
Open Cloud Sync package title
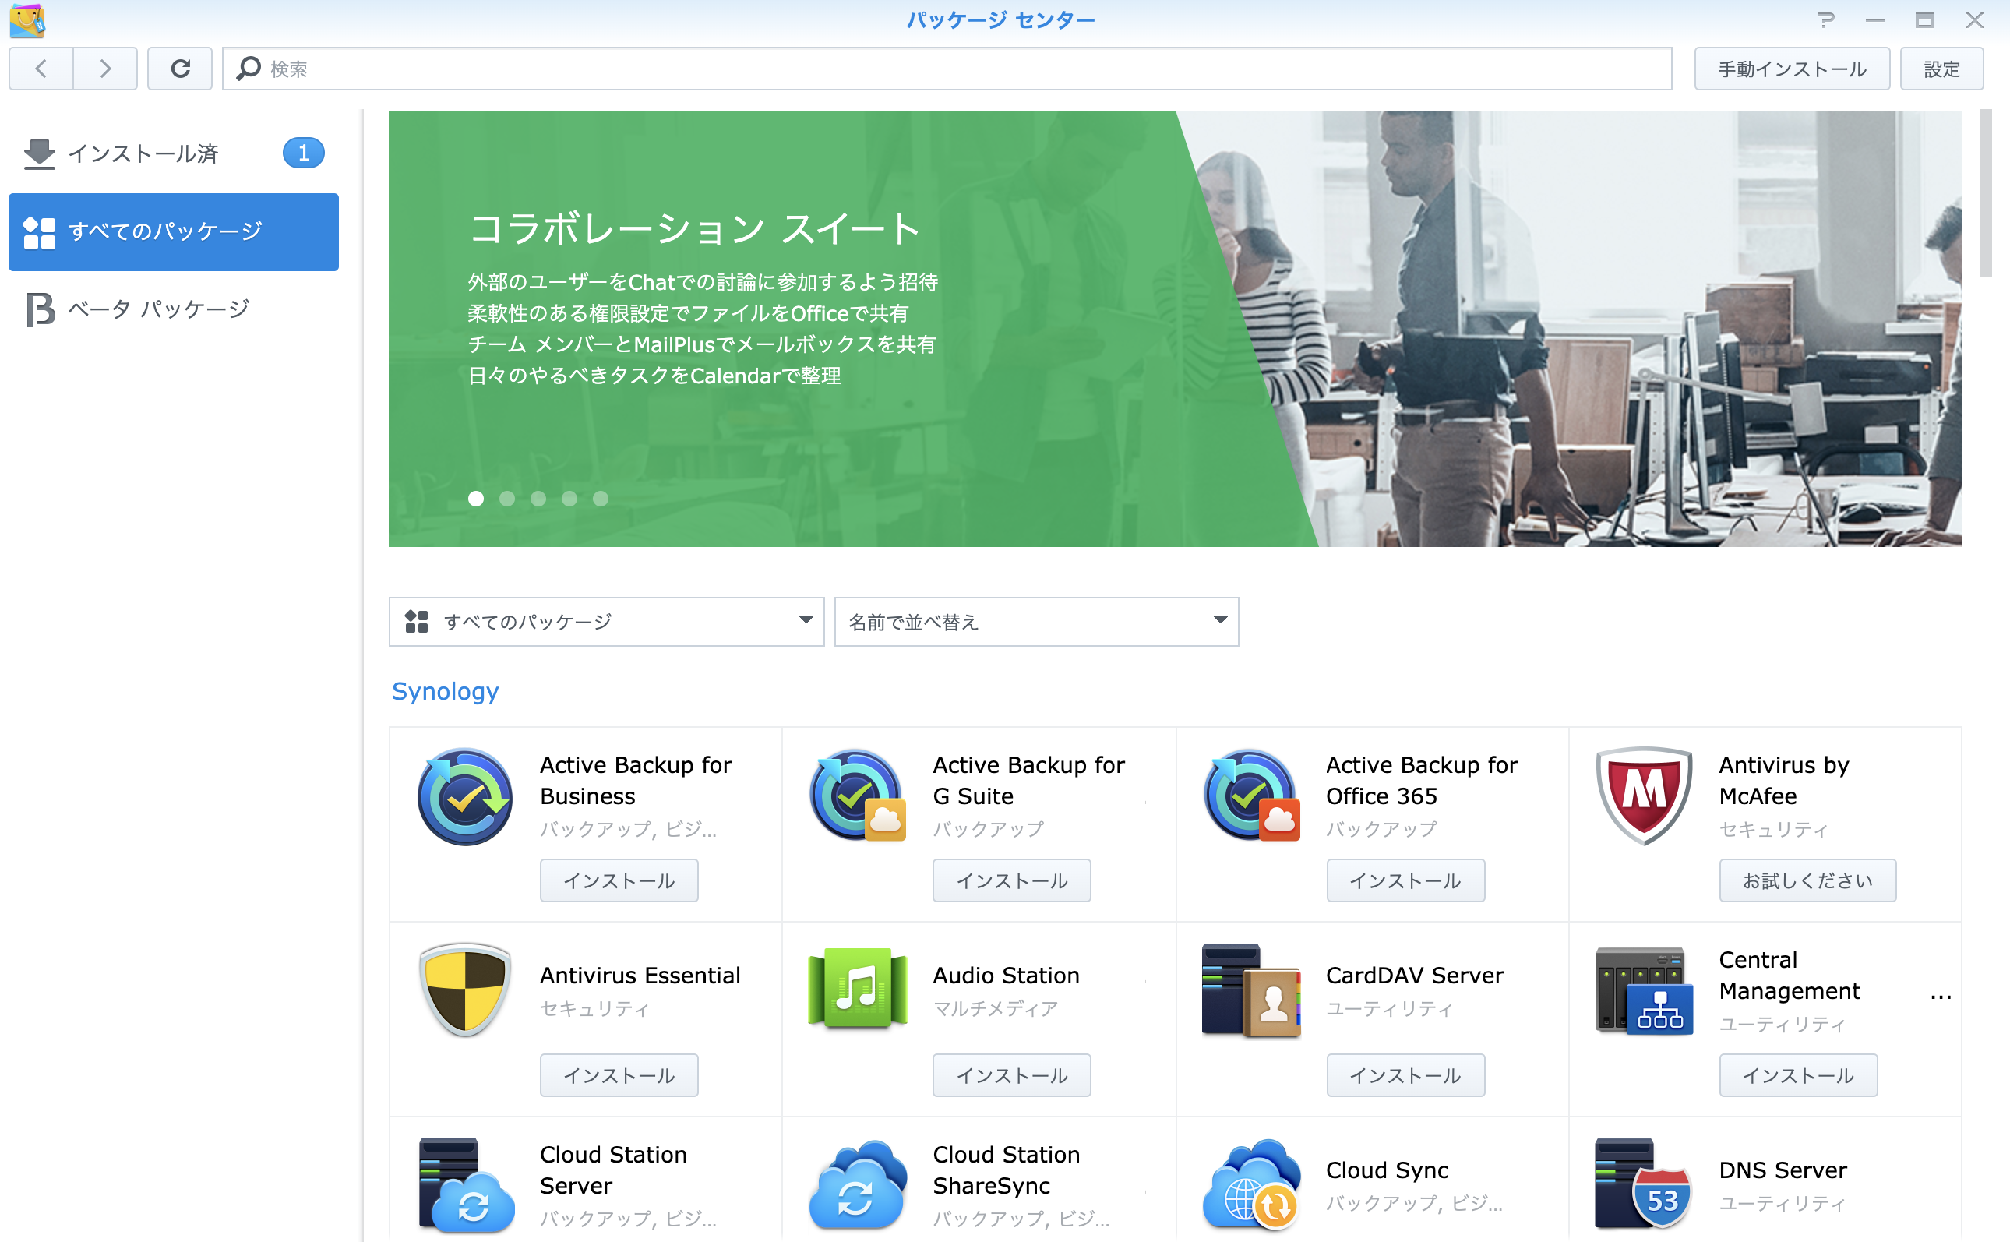click(x=1387, y=1170)
